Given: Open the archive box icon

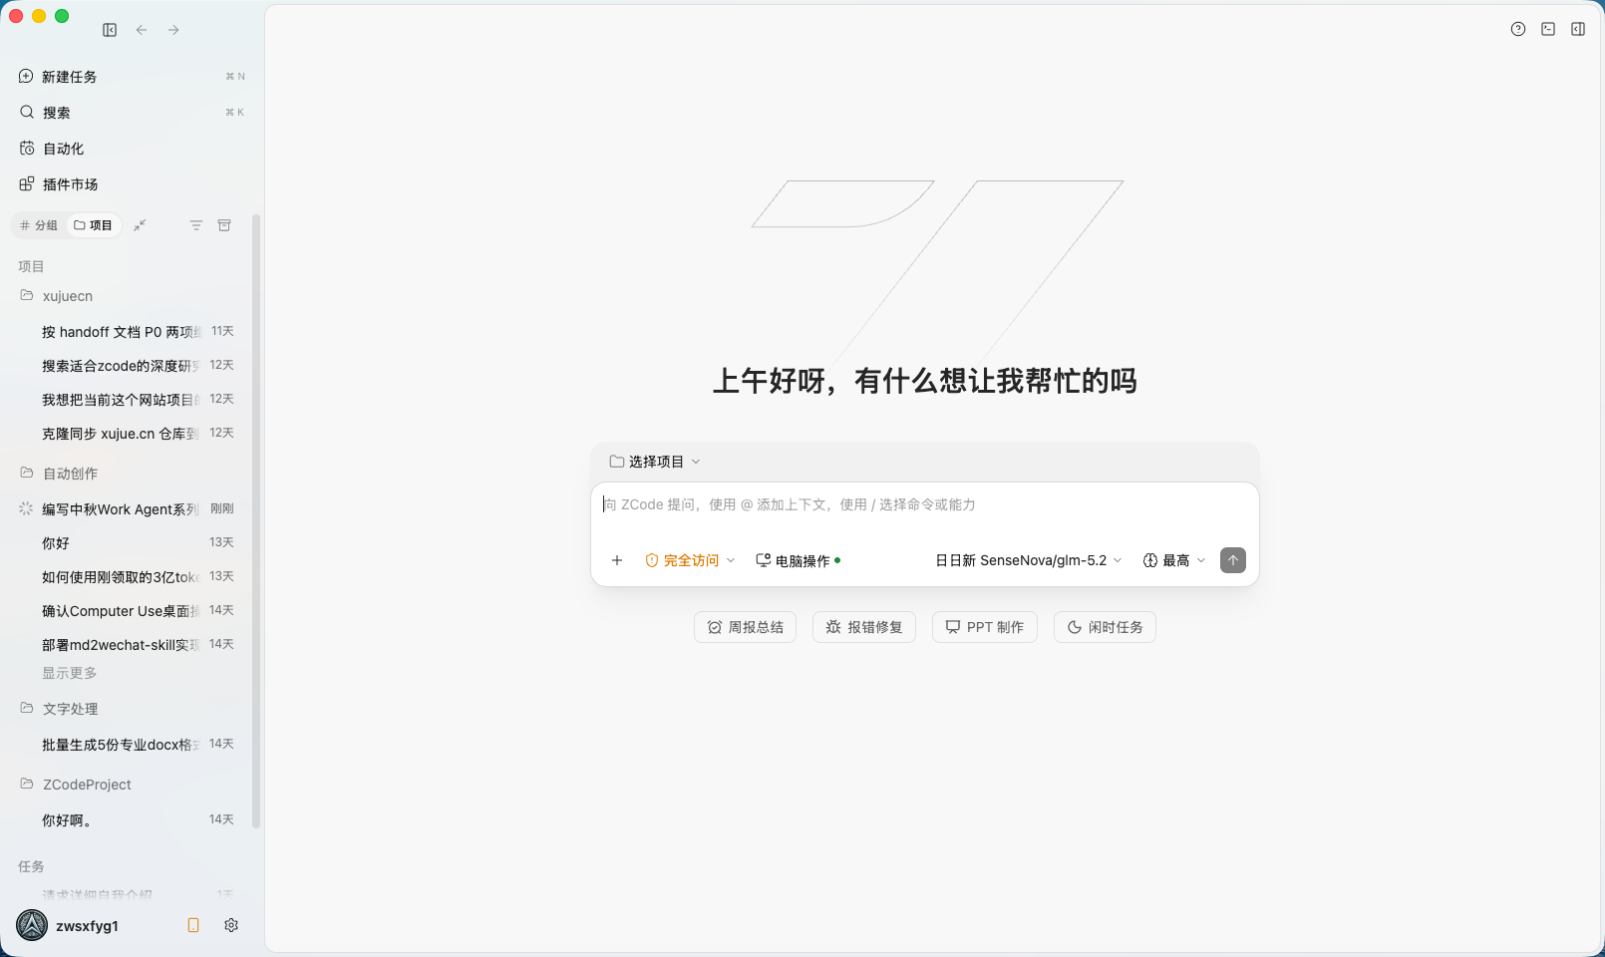Looking at the screenshot, I should click(x=224, y=225).
